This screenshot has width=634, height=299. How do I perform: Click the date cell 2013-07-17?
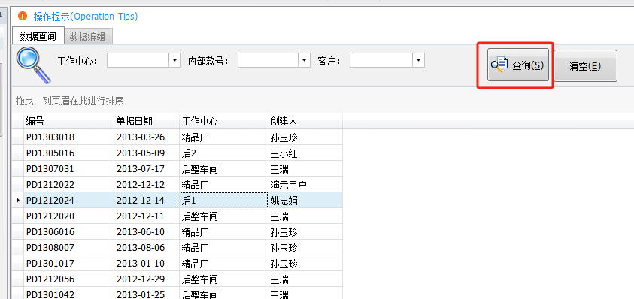pyautogui.click(x=147, y=169)
